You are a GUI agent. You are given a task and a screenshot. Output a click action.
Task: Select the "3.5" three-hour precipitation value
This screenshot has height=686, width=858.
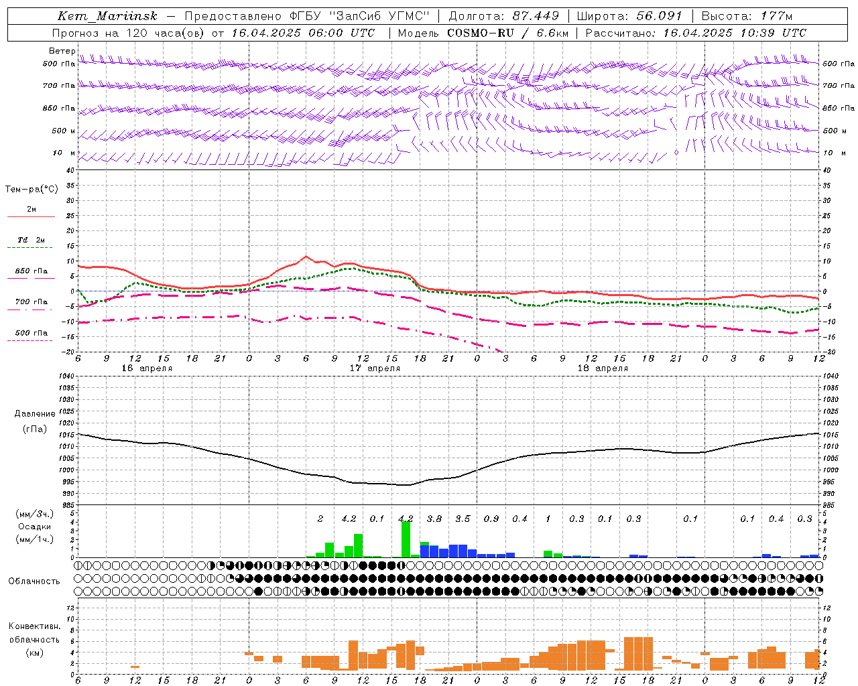463,519
